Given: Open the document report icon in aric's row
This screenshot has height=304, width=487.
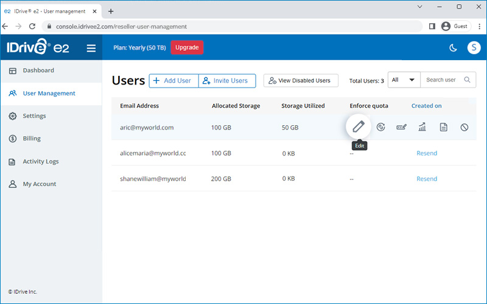Looking at the screenshot, I should point(443,127).
